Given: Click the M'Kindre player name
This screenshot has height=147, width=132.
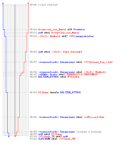Looking at the screenshot, I should click(73, 77).
